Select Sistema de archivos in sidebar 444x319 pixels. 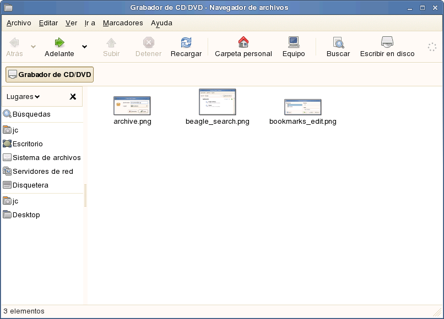click(x=42, y=157)
